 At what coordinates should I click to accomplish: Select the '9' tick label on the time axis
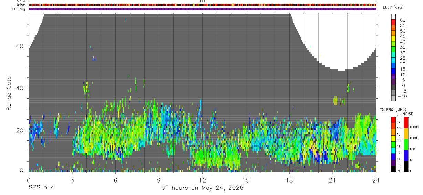[x=159, y=180]
